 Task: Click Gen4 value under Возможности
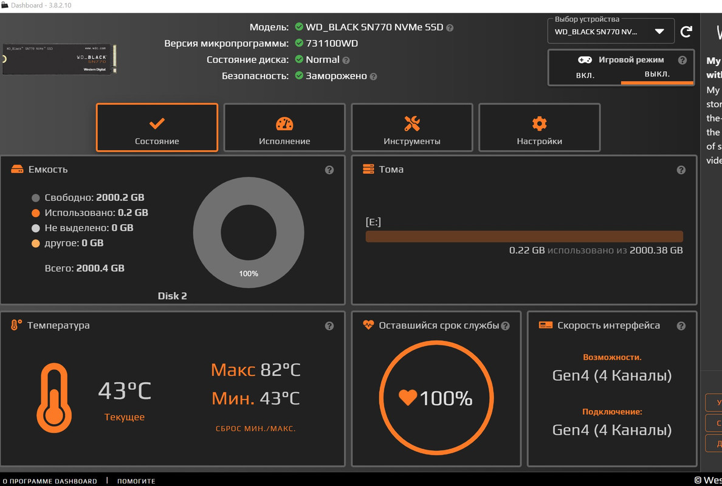[611, 375]
